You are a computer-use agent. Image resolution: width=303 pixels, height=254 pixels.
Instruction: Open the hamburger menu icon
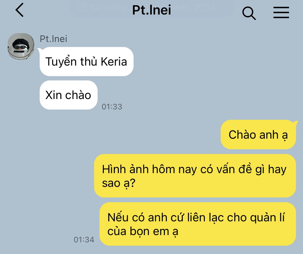point(281,13)
